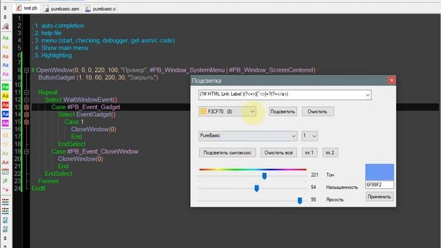Click the Подсветить button
Screen dimensions: 441x248
[x=283, y=112]
